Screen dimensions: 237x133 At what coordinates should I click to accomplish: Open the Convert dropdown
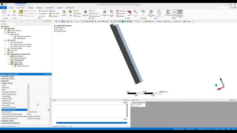click(x=187, y=21)
